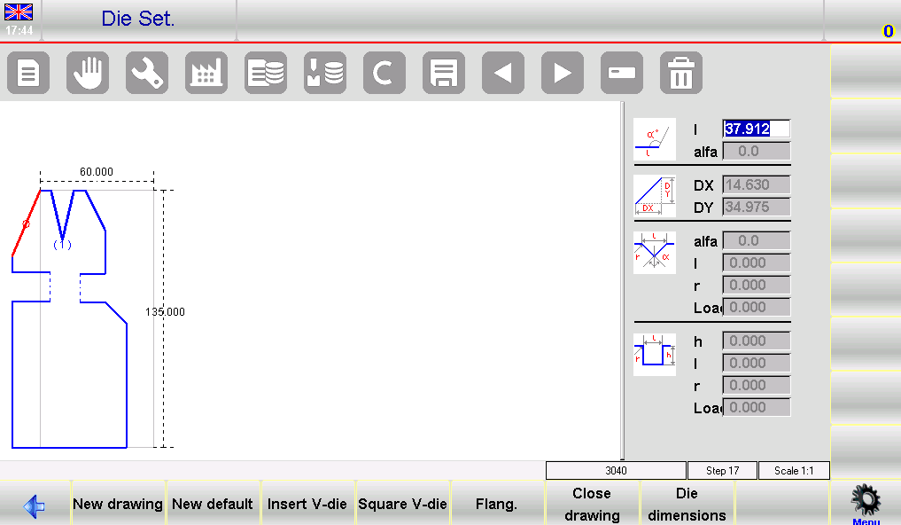This screenshot has height=525, width=901.
Task: Select the hand manual mode icon
Action: pyautogui.click(x=88, y=73)
